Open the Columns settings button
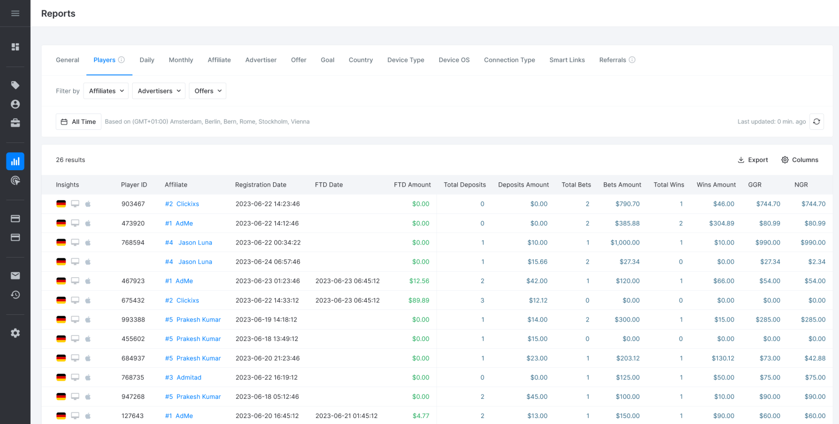The height and width of the screenshot is (424, 839). [800, 160]
